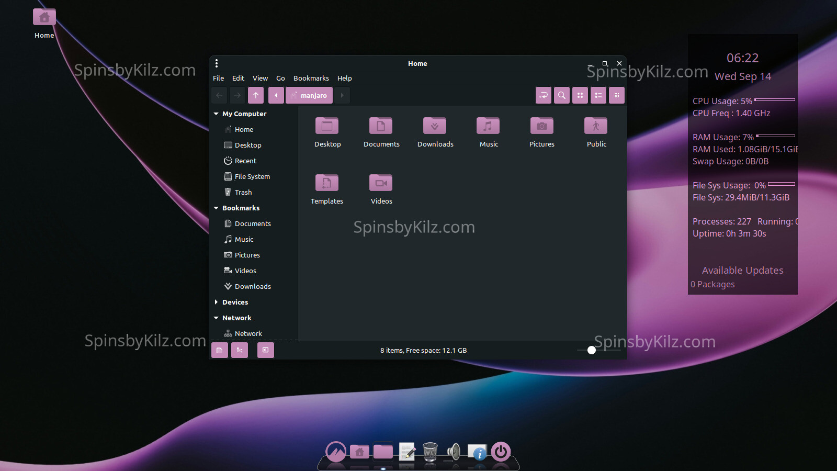Image resolution: width=837 pixels, height=471 pixels.
Task: Open the View menu
Action: tap(260, 78)
